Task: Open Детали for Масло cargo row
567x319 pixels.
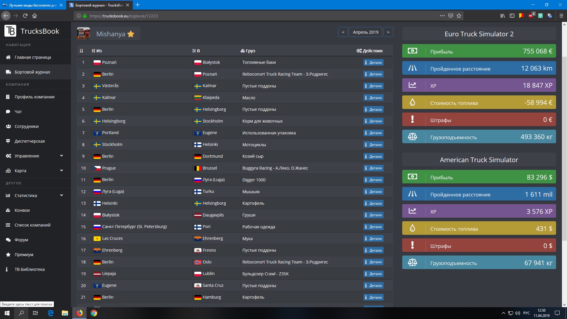Action: point(373,97)
